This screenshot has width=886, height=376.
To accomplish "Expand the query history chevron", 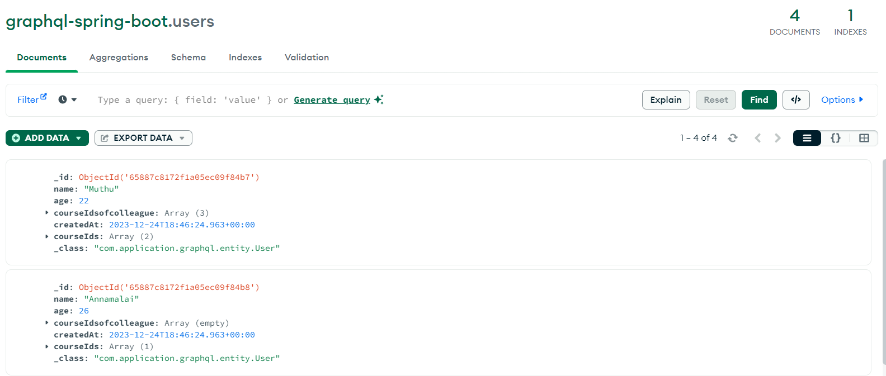I will click(x=73, y=99).
